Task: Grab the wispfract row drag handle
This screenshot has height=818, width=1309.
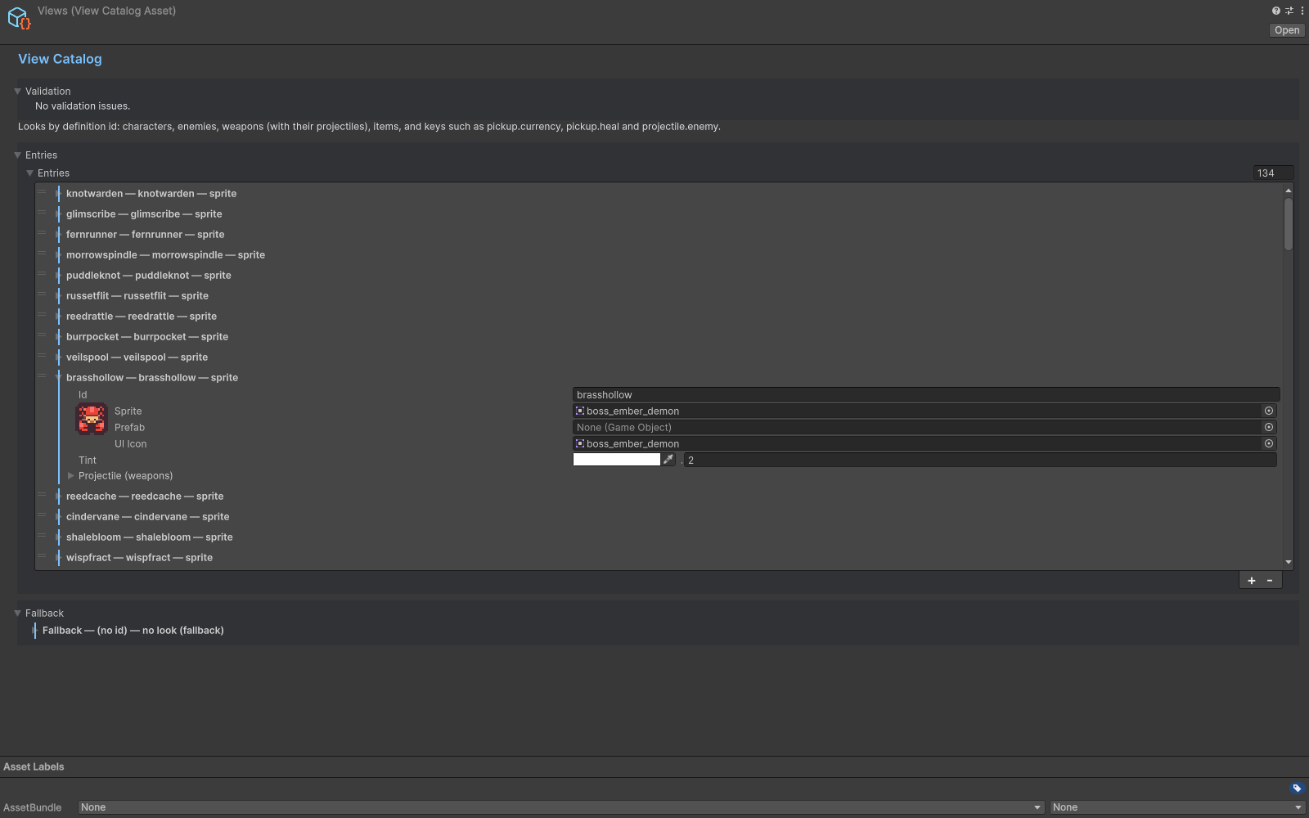Action: coord(42,557)
